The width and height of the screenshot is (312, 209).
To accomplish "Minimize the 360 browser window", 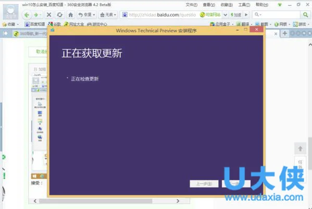I will coord(290,5).
